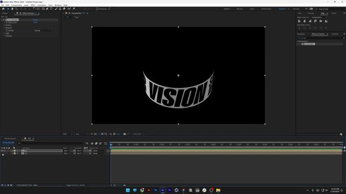Open Align Layers to dropdown
346x194 pixels.
[320, 17]
